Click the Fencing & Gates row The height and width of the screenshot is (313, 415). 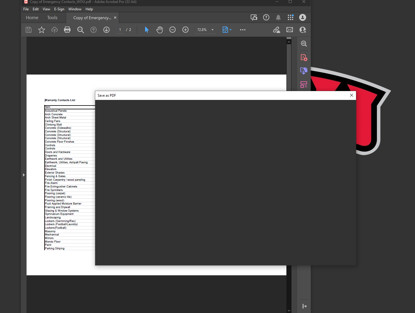70,176
